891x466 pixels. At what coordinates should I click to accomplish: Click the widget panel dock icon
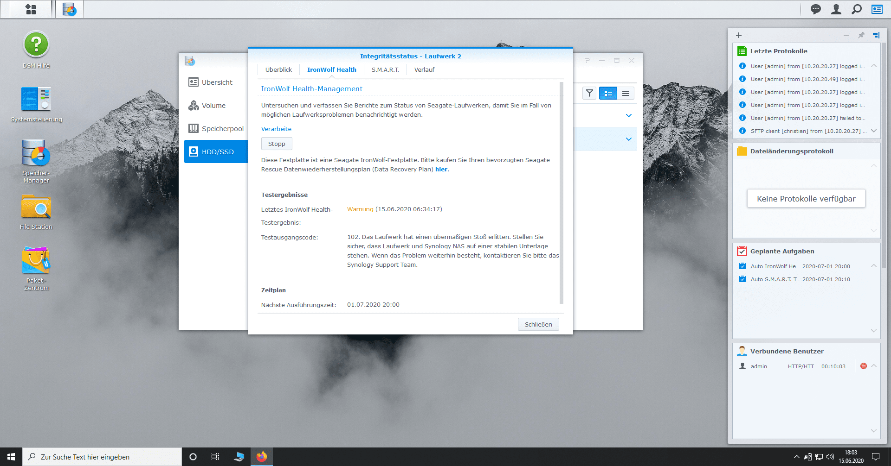pos(876,35)
